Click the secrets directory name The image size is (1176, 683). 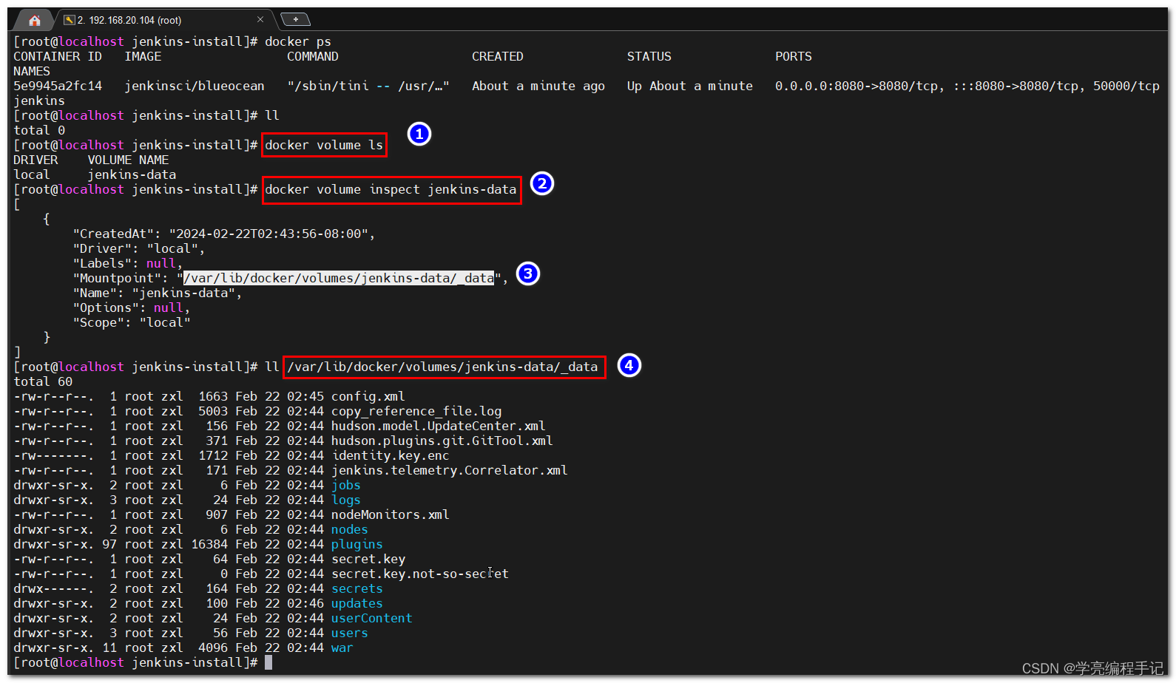(x=357, y=588)
